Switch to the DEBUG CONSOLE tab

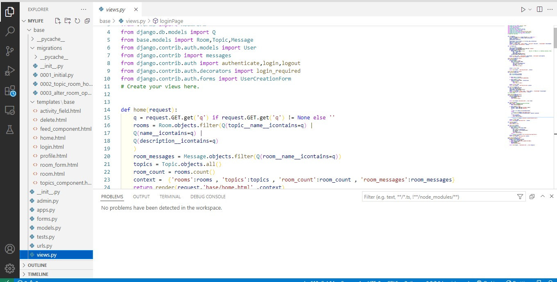click(208, 197)
